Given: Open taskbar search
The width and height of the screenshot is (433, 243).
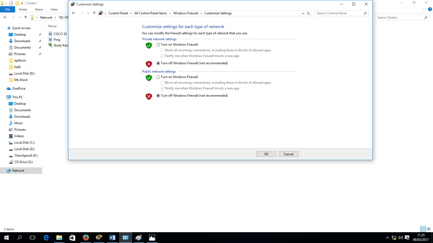Looking at the screenshot, I should 19,238.
